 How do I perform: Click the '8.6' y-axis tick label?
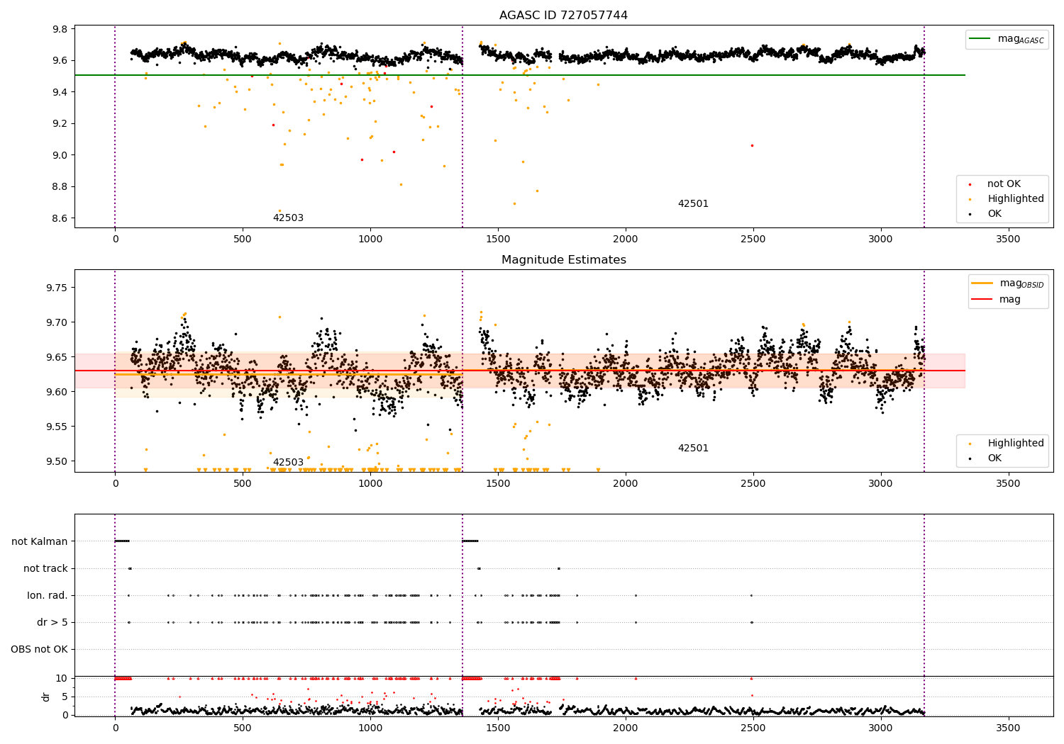pyautogui.click(x=60, y=218)
